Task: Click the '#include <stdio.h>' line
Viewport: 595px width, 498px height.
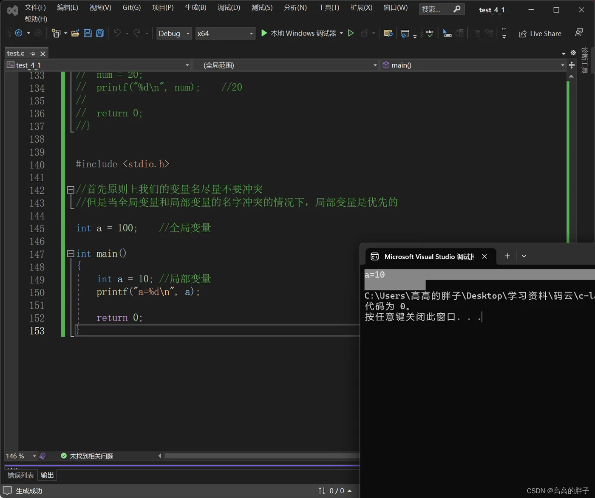Action: pos(122,164)
